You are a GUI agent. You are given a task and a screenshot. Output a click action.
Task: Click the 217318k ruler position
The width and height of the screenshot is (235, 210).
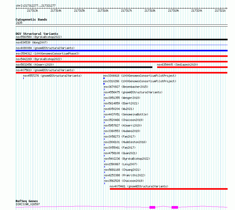pyautogui.click(x=150, y=11)
